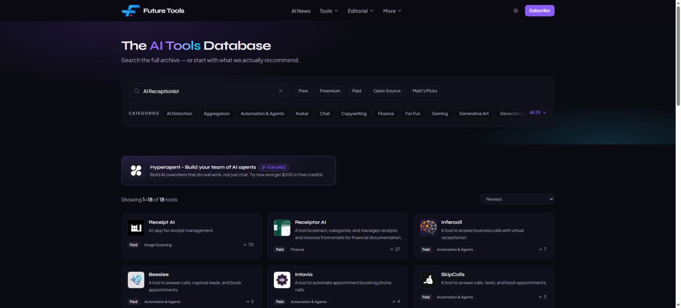681x308 pixels.
Task: Filter by Copywriting category
Action: [x=354, y=114]
